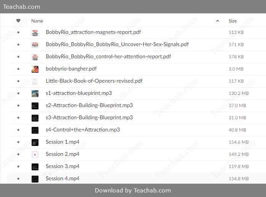Image resolution: width=266 pixels, height=197 pixels.
Task: Open file Little-Black-Book-of-Openers-revised.pdf
Action: coord(94,81)
